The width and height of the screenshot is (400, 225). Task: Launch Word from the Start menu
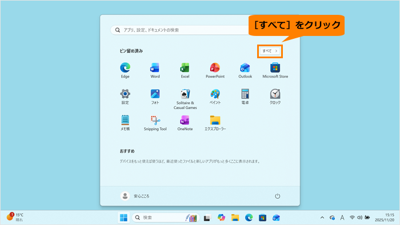pyautogui.click(x=155, y=70)
